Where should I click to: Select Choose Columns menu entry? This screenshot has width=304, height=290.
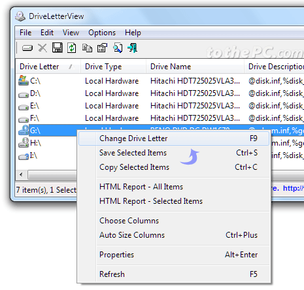[x=174, y=221]
